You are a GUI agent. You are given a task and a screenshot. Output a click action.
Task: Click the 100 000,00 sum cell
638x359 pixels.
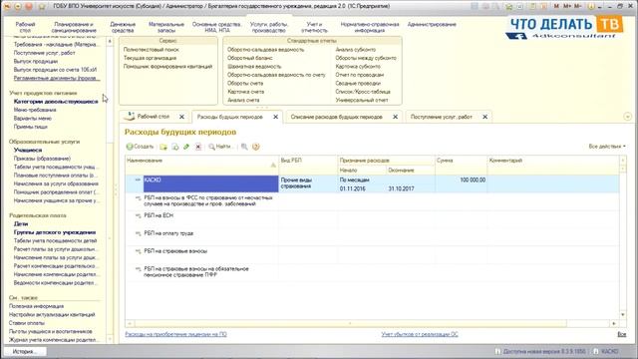tap(461, 183)
